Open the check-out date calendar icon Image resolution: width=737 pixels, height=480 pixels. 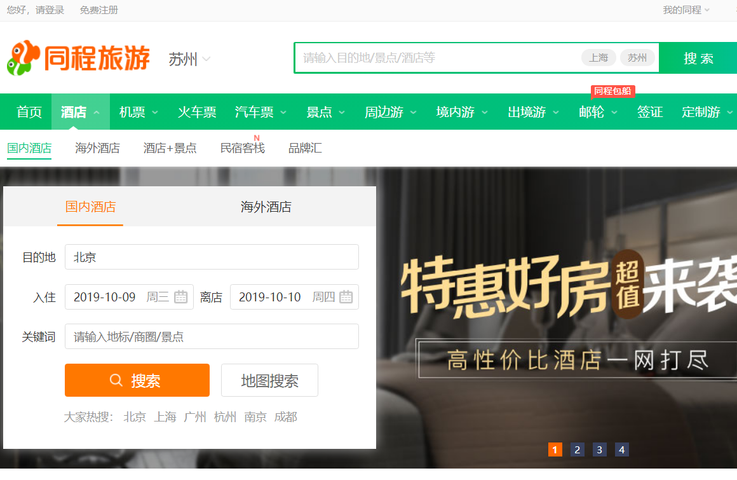pyautogui.click(x=346, y=297)
